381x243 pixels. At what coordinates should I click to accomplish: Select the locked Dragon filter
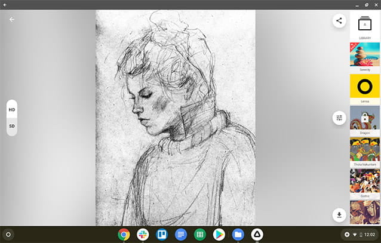365,118
